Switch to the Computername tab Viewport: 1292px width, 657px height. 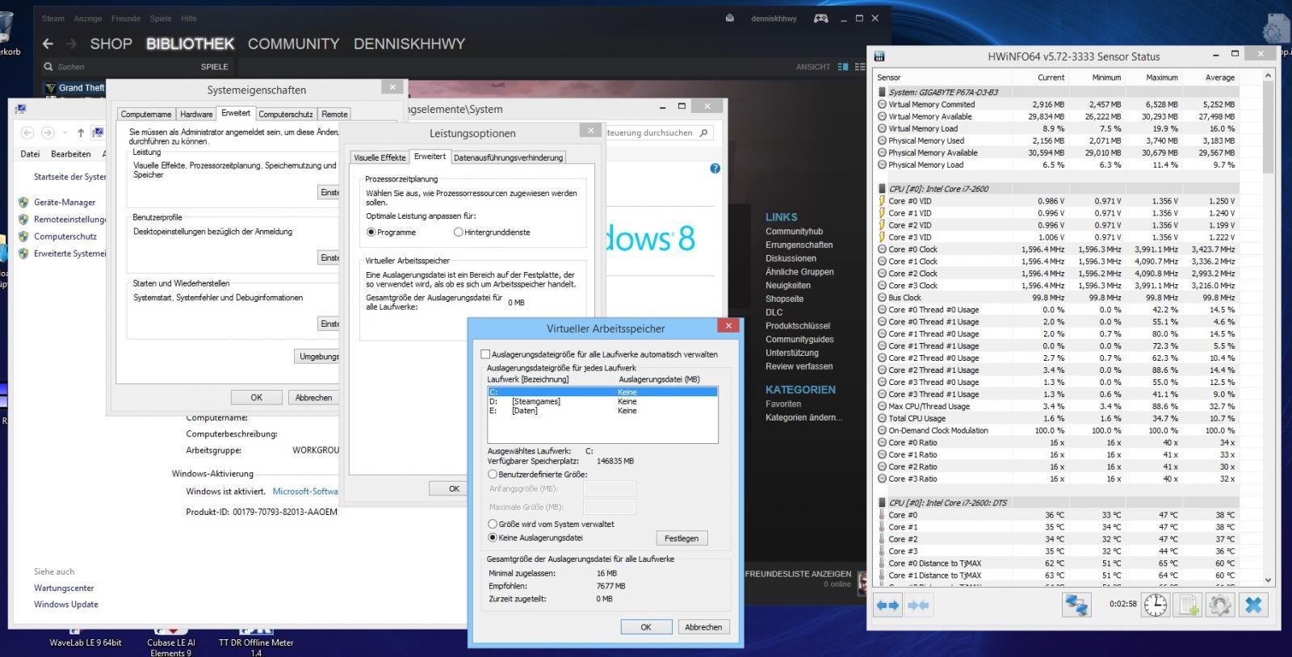pyautogui.click(x=146, y=114)
